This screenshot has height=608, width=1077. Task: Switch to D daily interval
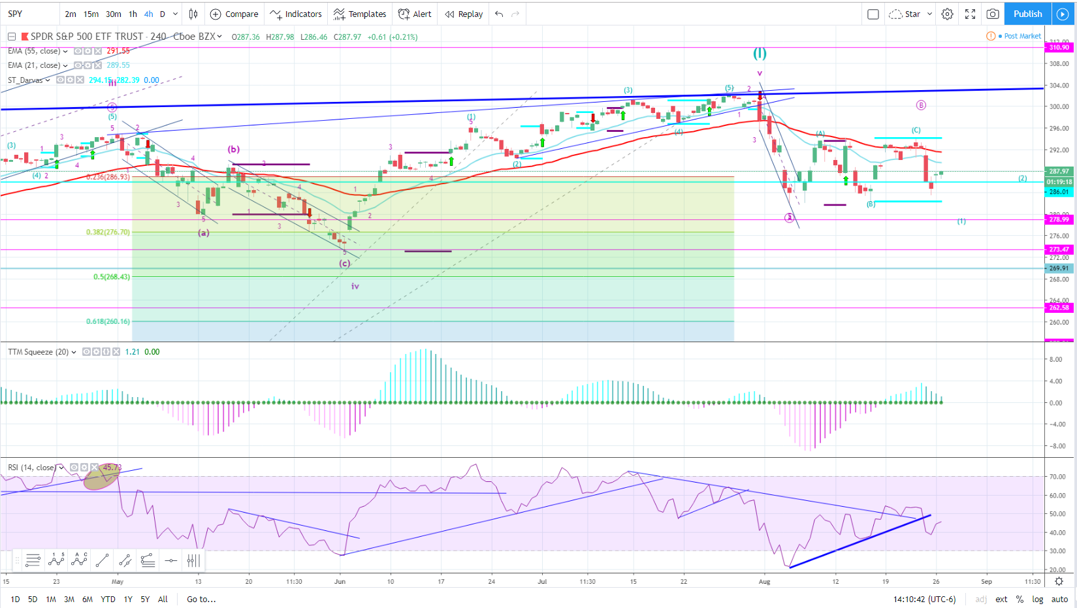point(163,14)
